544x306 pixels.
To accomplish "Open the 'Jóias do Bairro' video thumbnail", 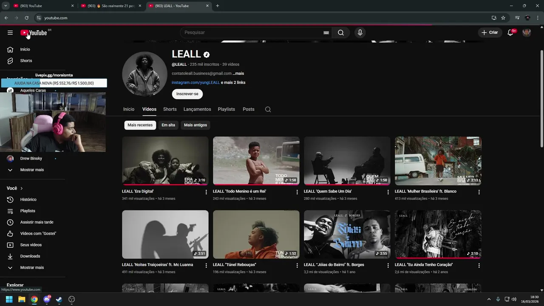I will pos(347,234).
